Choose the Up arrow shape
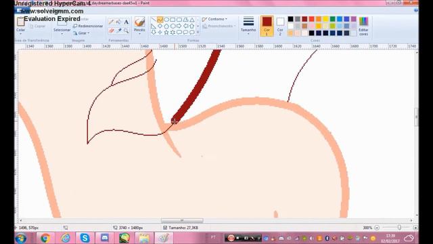433x244 pixels. pos(192,26)
